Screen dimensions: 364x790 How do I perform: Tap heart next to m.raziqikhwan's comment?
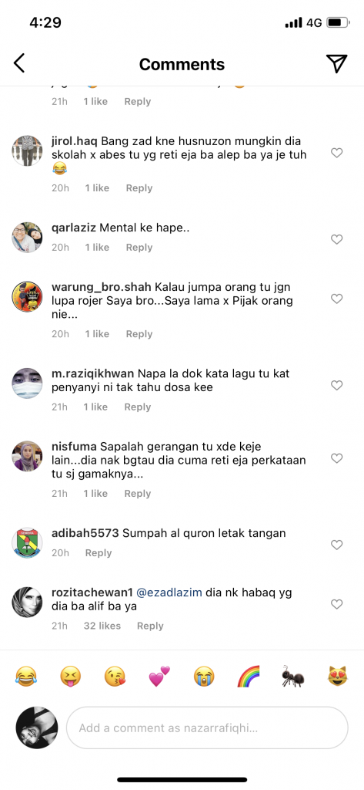[x=337, y=386]
